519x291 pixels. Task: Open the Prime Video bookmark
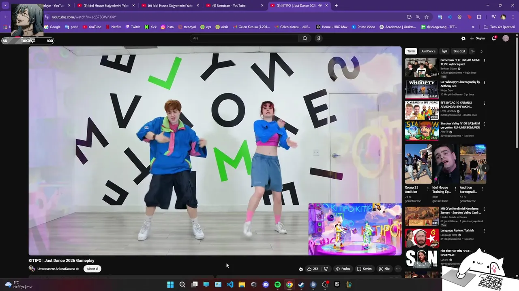pos(363,27)
